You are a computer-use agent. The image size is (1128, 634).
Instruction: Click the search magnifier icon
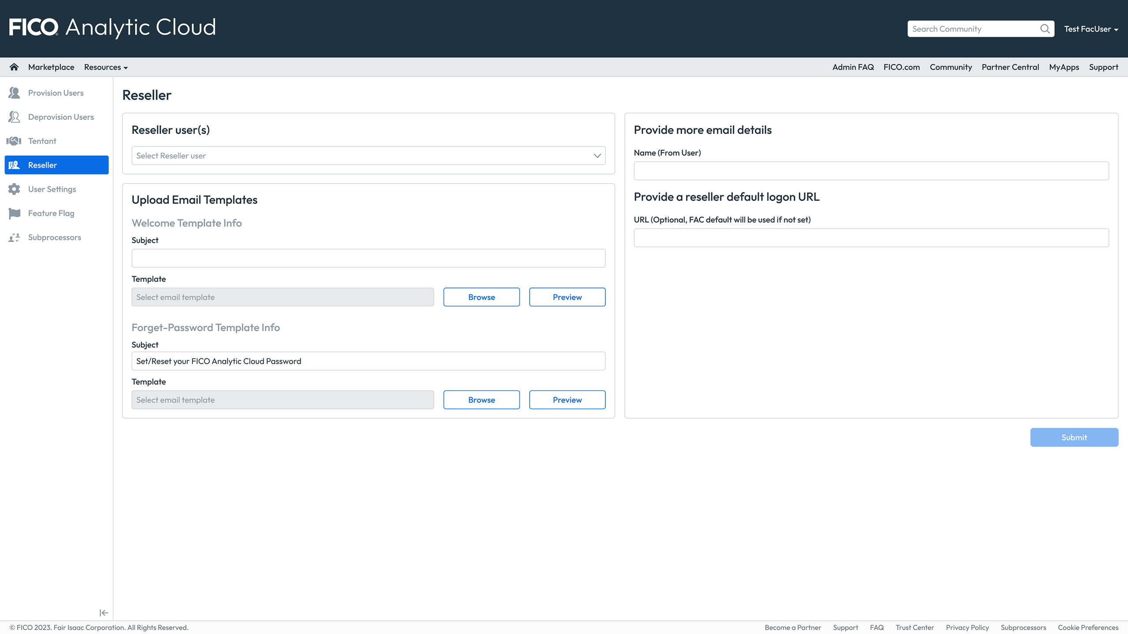(x=1045, y=29)
